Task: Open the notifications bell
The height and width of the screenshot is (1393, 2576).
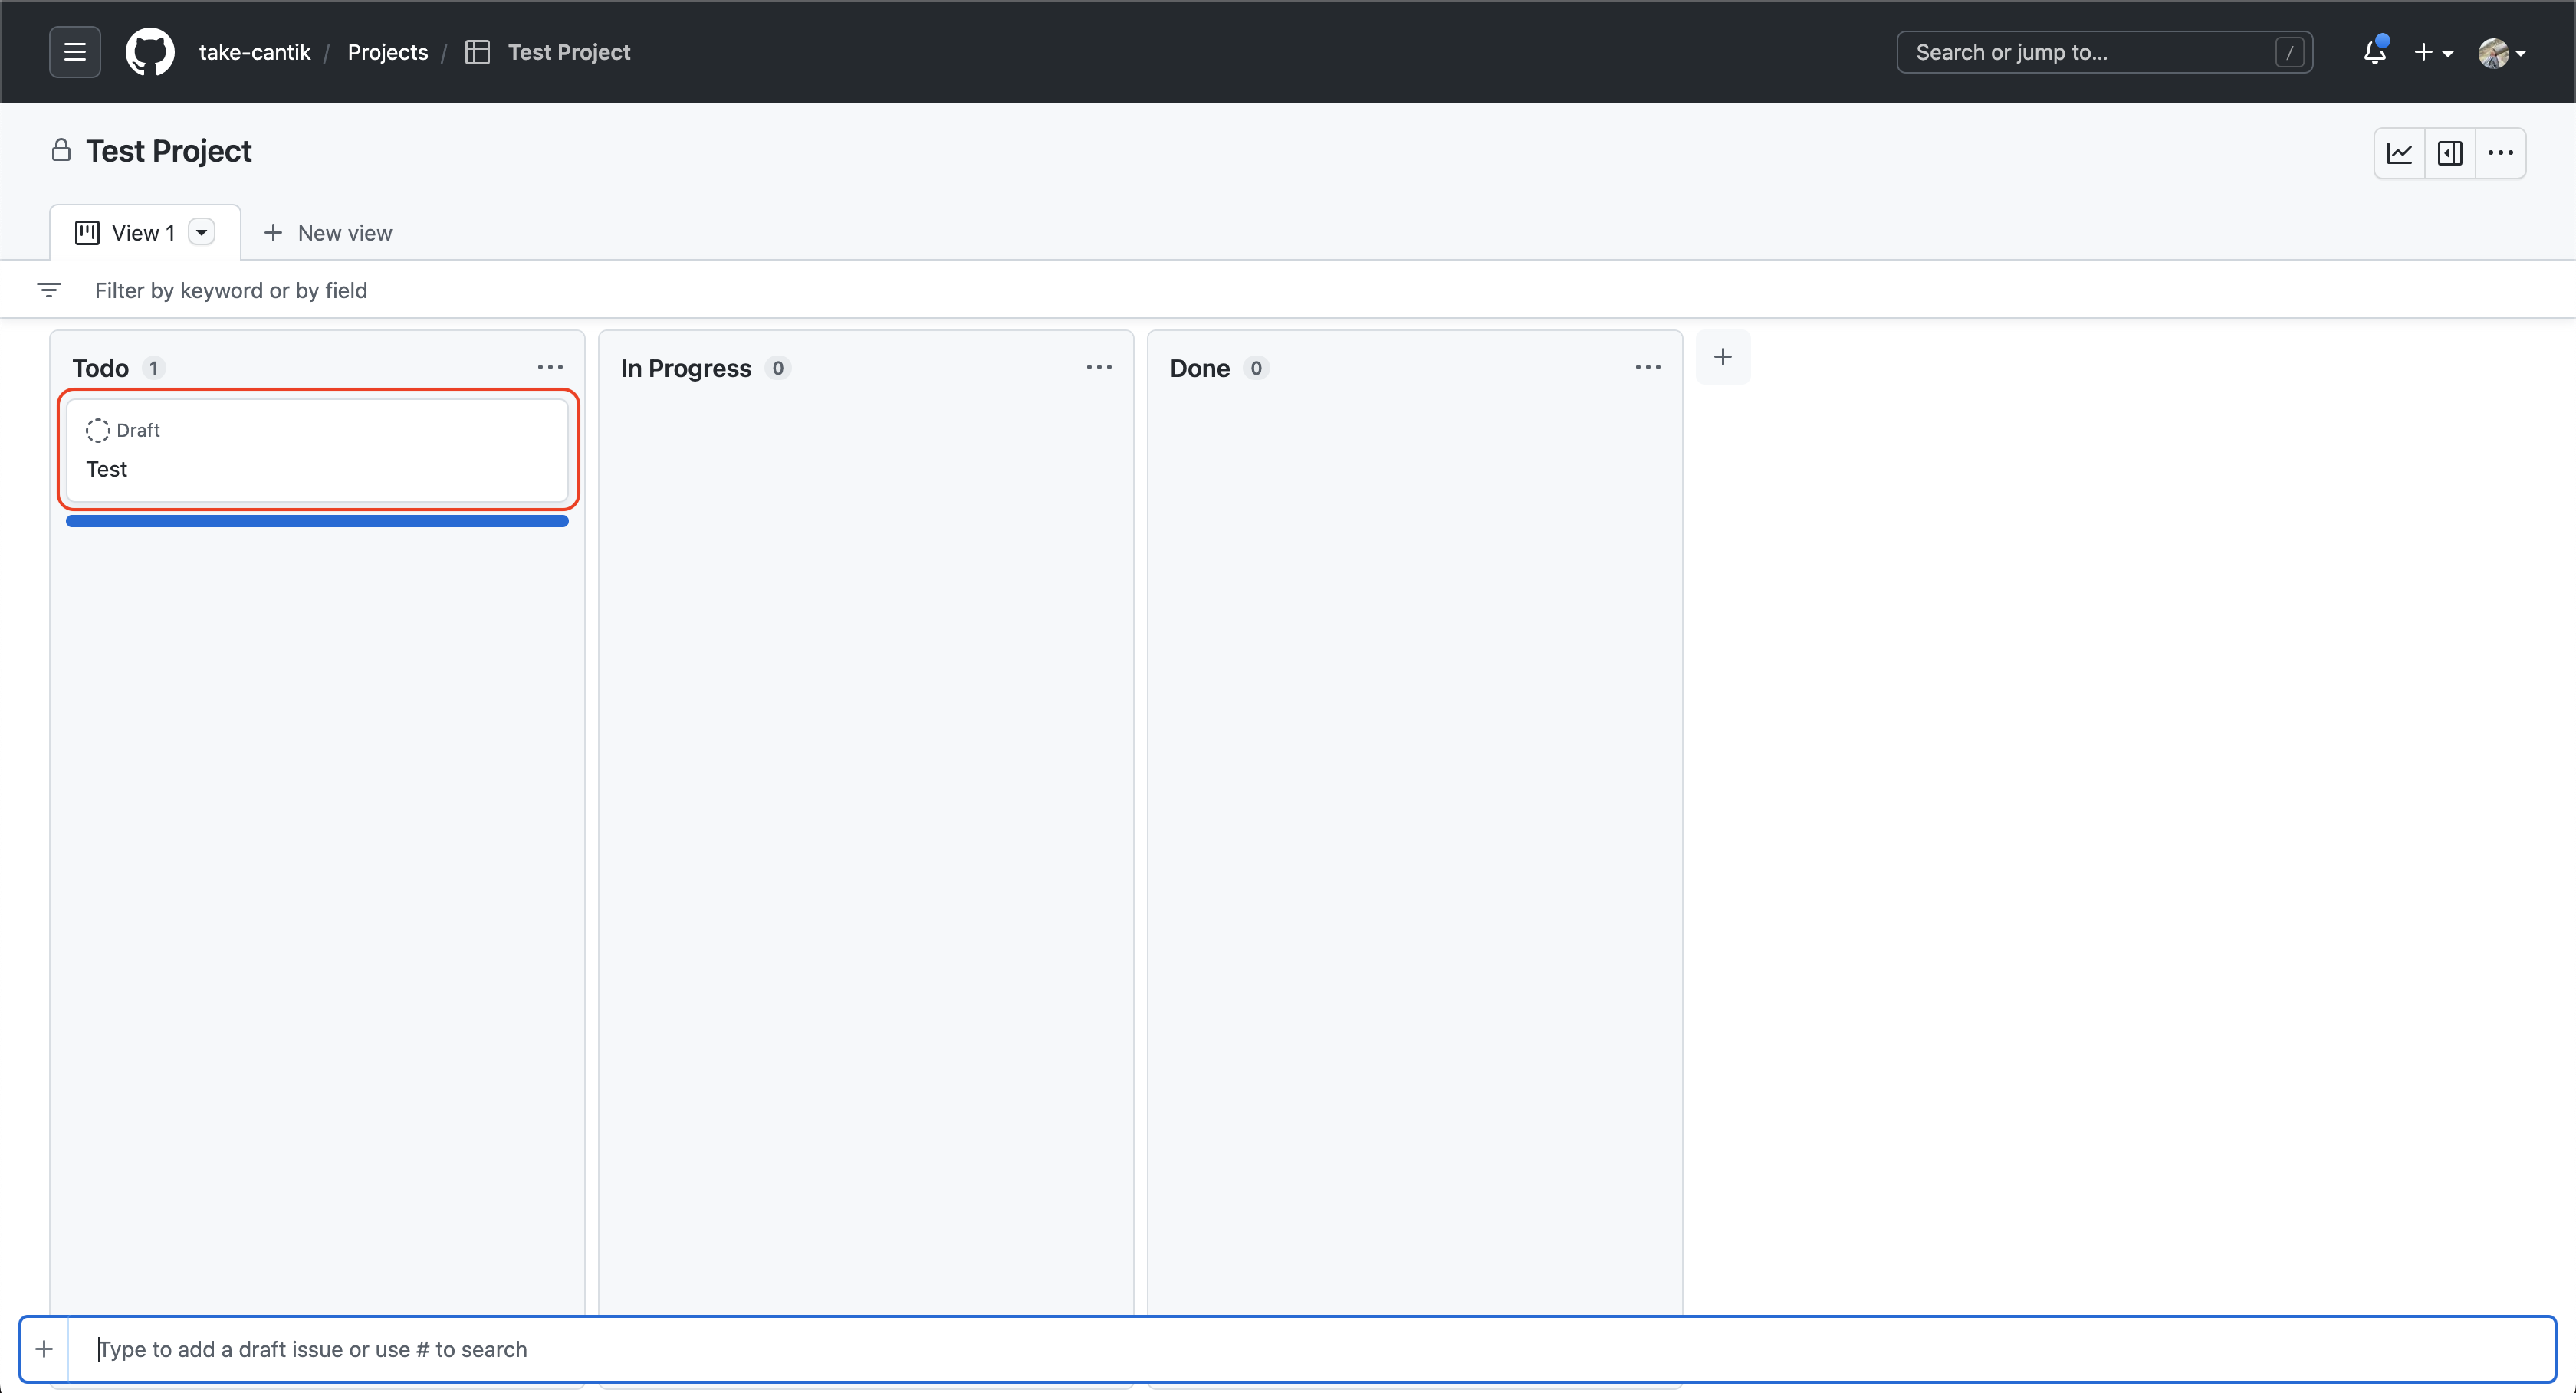Action: click(2374, 52)
